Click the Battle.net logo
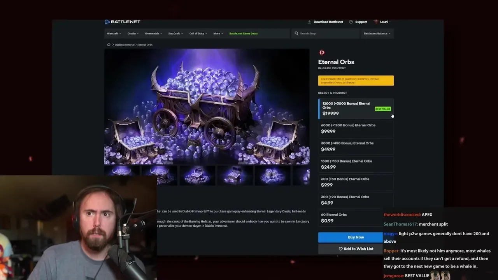The image size is (498, 280). point(123,22)
